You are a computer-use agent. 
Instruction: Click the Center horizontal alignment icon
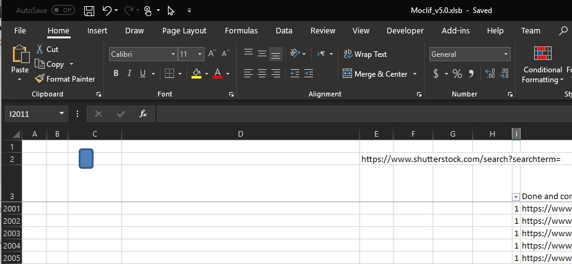262,74
